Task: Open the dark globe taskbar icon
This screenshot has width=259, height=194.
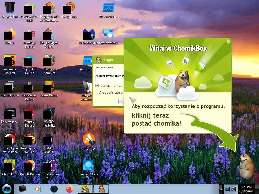Action: [x=54, y=189]
